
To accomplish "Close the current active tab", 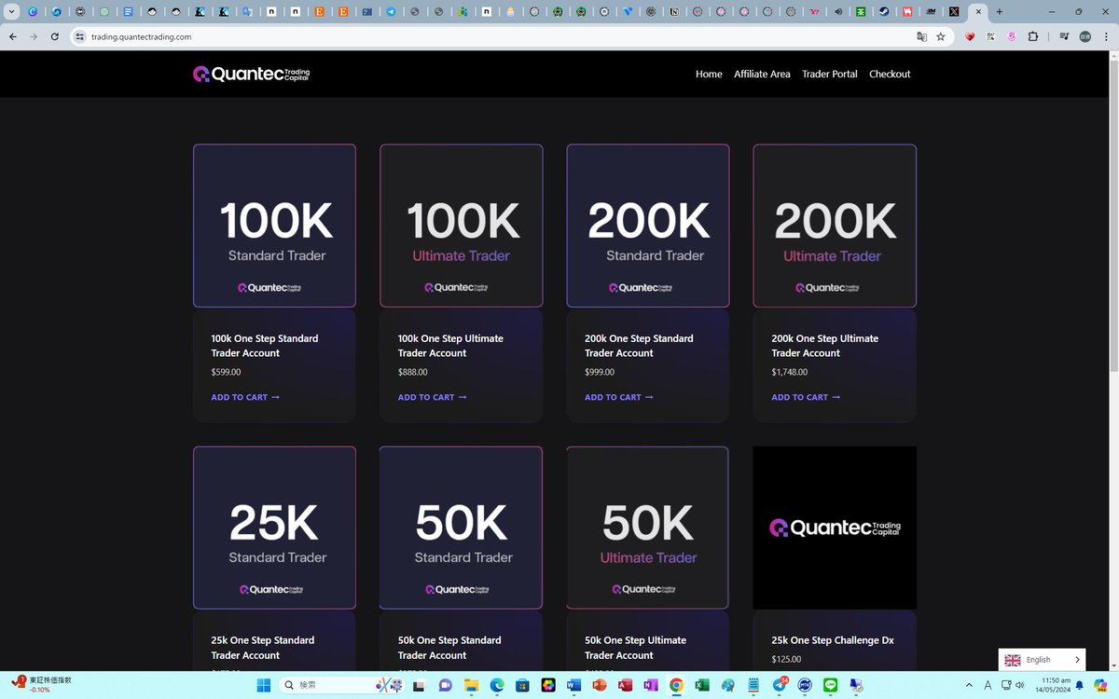I will click(978, 12).
